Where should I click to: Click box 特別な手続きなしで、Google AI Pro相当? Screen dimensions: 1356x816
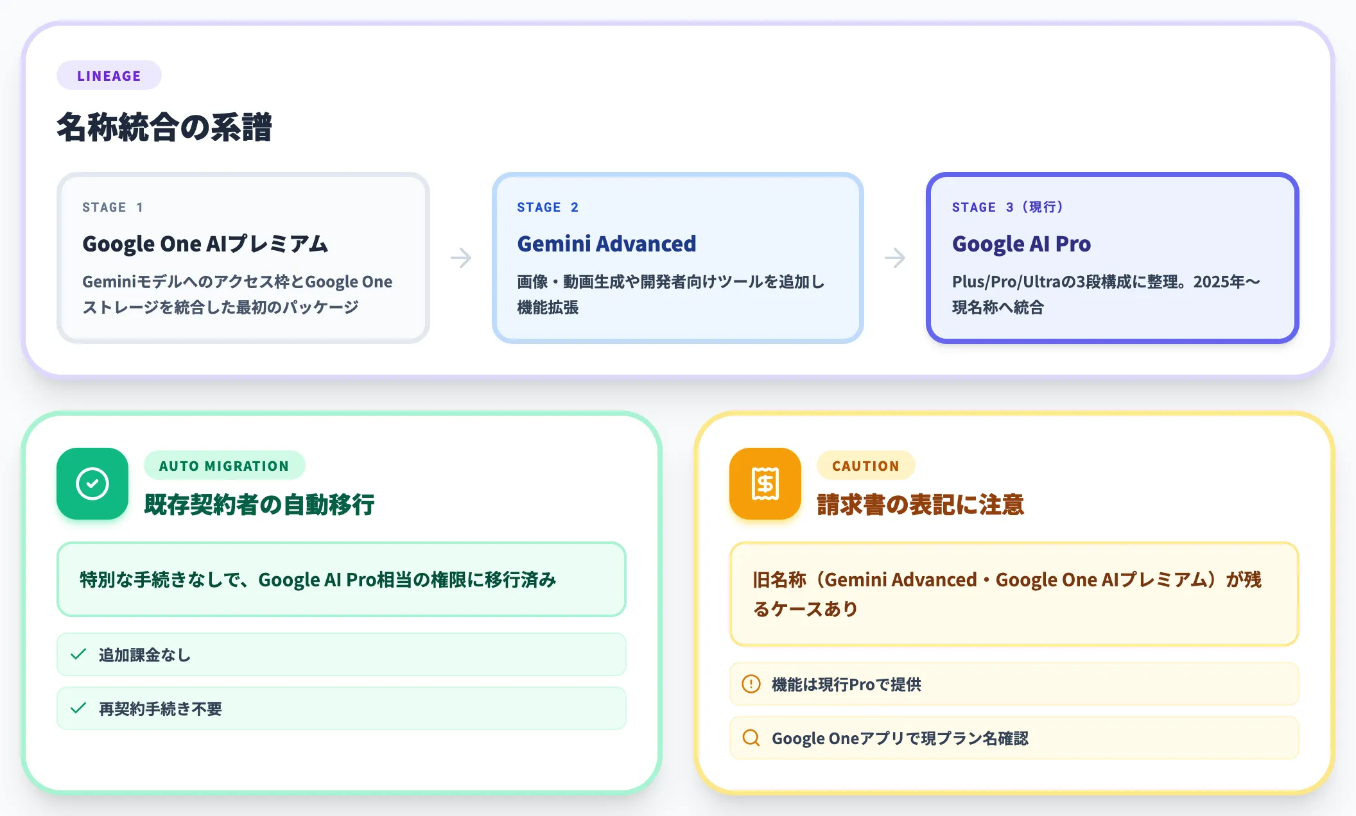tap(342, 579)
